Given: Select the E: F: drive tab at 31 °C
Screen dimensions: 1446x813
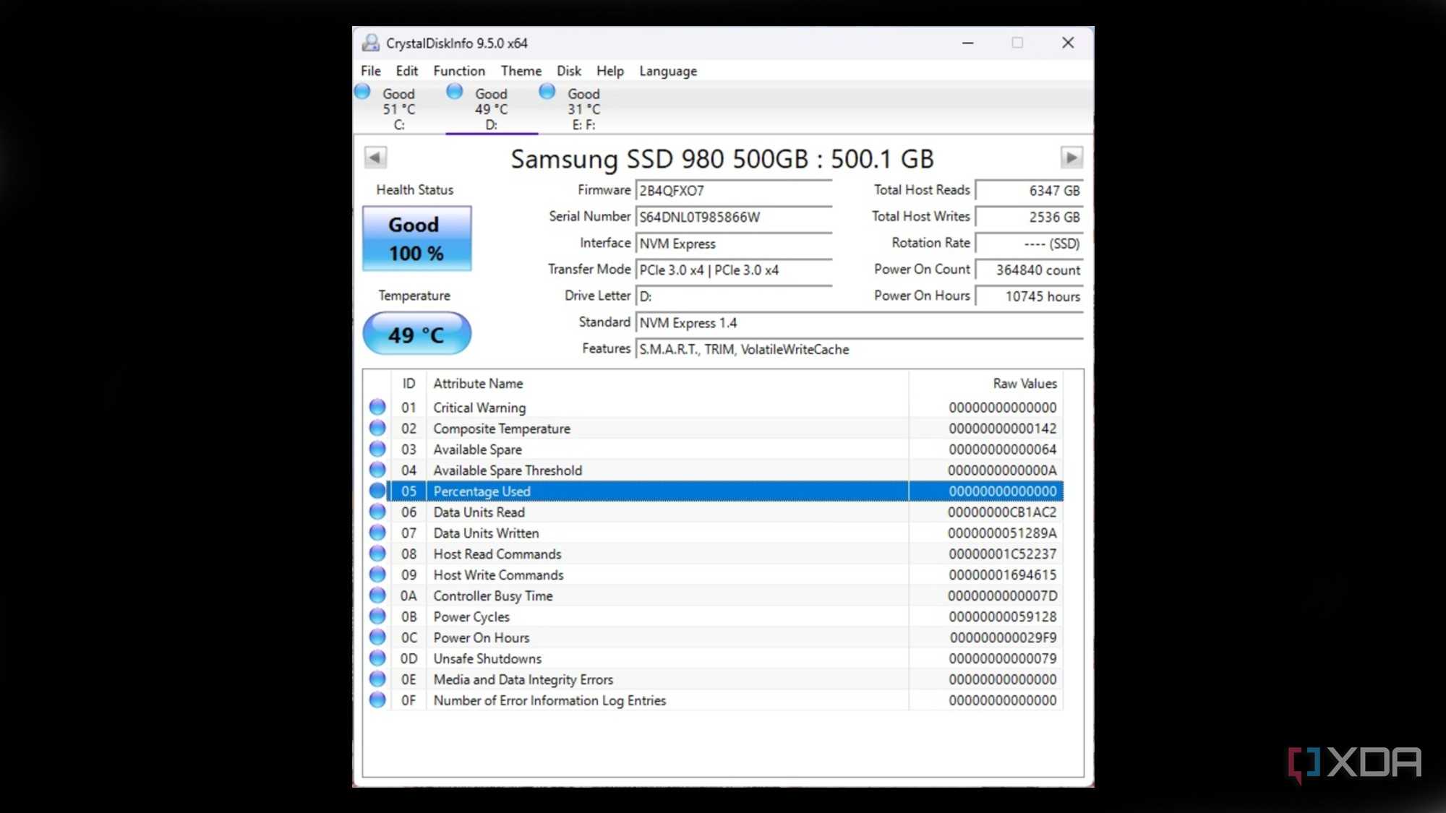Looking at the screenshot, I should [583, 108].
